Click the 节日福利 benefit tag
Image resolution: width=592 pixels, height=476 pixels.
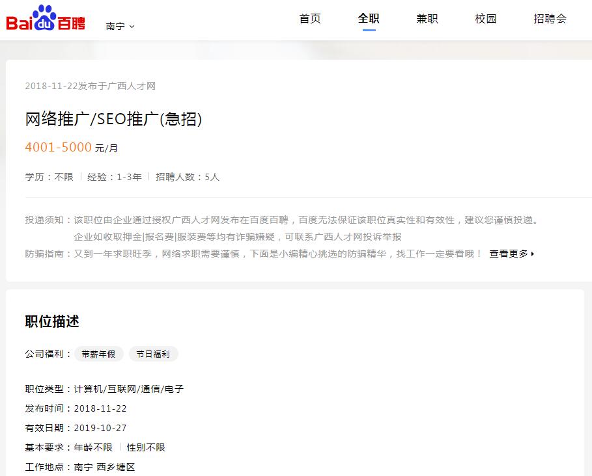pyautogui.click(x=153, y=354)
